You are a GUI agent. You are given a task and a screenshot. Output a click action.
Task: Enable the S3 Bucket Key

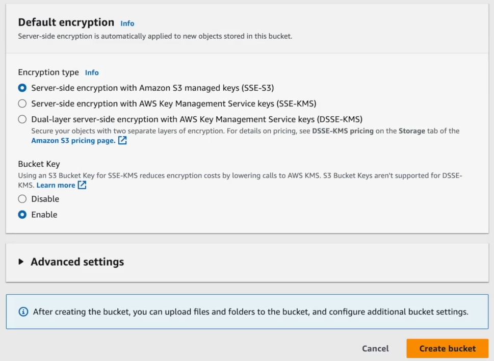22,215
